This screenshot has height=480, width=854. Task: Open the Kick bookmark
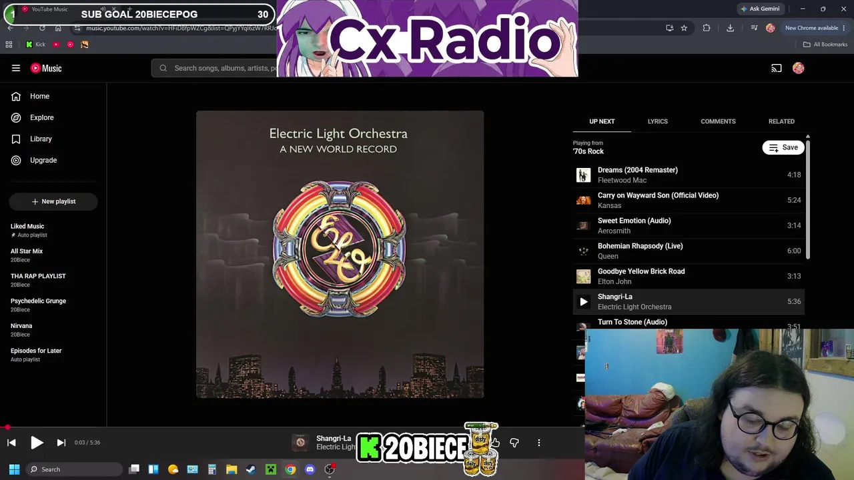tap(36, 45)
